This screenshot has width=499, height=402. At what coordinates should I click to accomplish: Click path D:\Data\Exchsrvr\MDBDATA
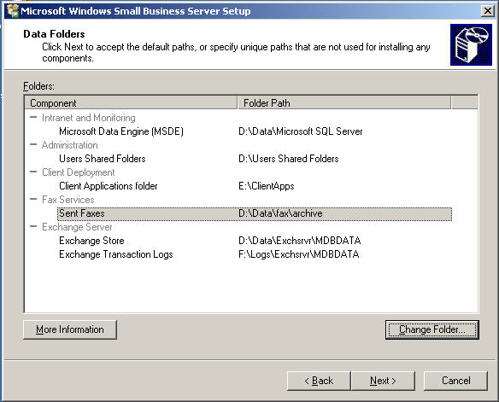click(299, 241)
